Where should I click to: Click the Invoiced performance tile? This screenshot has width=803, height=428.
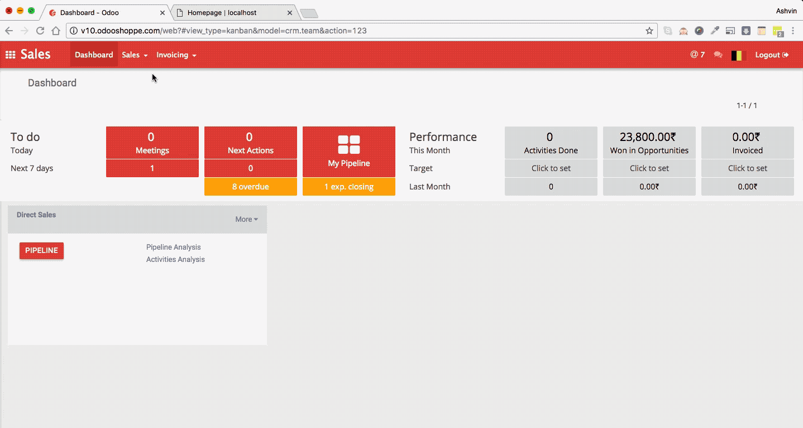pos(748,143)
